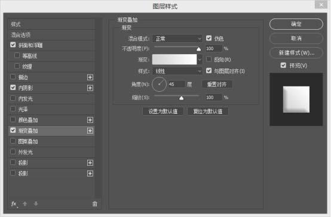This screenshot has height=217, width=331.
Task: Click the angle dial control
Action: pos(159,84)
